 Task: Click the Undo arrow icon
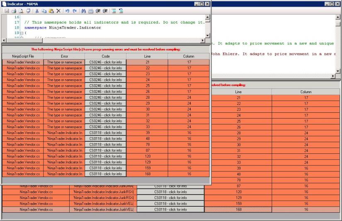(68, 11)
